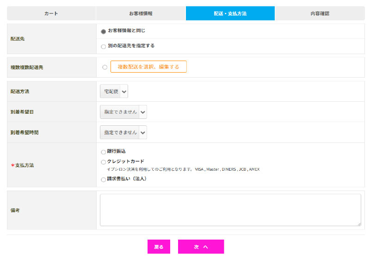
Task: Open the 到着希望時間 dropdown
Action: click(123, 132)
